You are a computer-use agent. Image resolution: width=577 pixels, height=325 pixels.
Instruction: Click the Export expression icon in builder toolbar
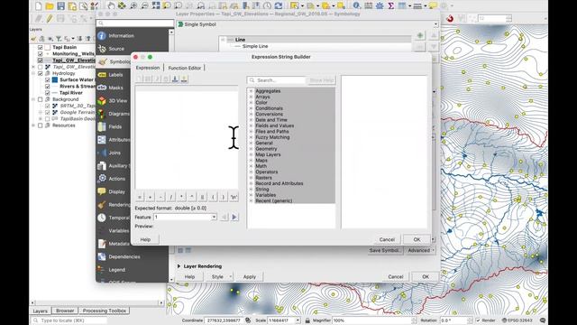coord(184,79)
